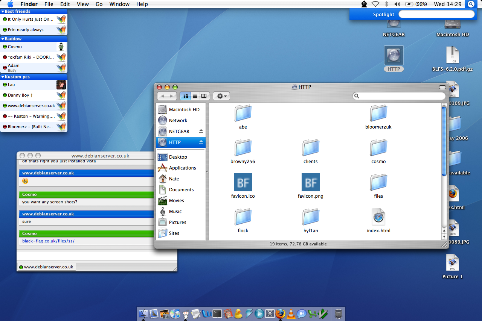Switch Finder to column view
Image resolution: width=482 pixels, height=321 pixels.
(x=204, y=96)
